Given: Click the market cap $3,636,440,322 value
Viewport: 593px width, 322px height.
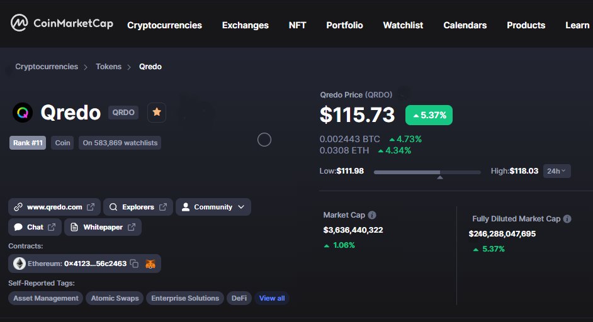Looking at the screenshot, I should [353, 230].
